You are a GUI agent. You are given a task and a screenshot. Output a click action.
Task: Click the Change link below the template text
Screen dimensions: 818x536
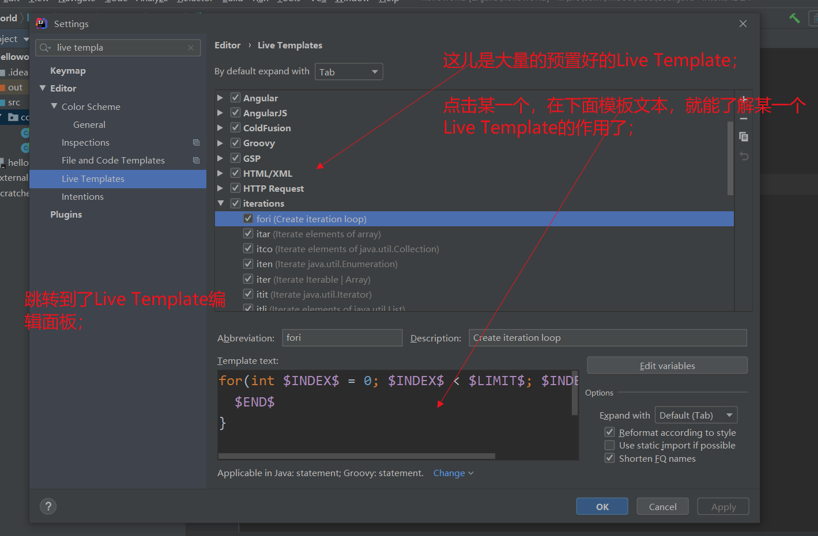tap(448, 473)
